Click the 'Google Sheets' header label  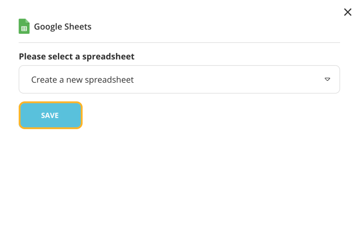point(62,26)
